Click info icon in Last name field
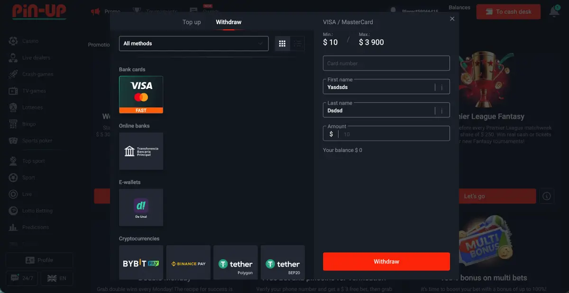Screen dimensions: 569x293 point(442,111)
